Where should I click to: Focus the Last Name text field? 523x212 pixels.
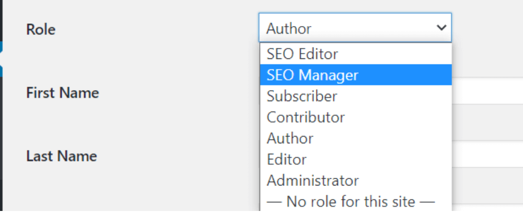(487, 154)
